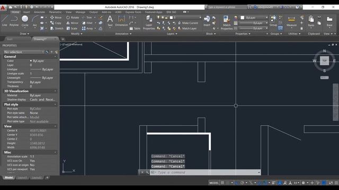339x190 pixels.
Task: Select the Line draw tool
Action: click(5, 21)
